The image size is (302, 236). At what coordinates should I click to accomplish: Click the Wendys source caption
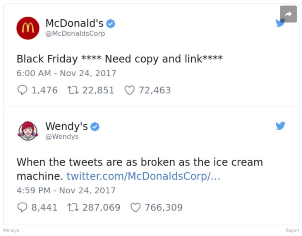(11, 230)
